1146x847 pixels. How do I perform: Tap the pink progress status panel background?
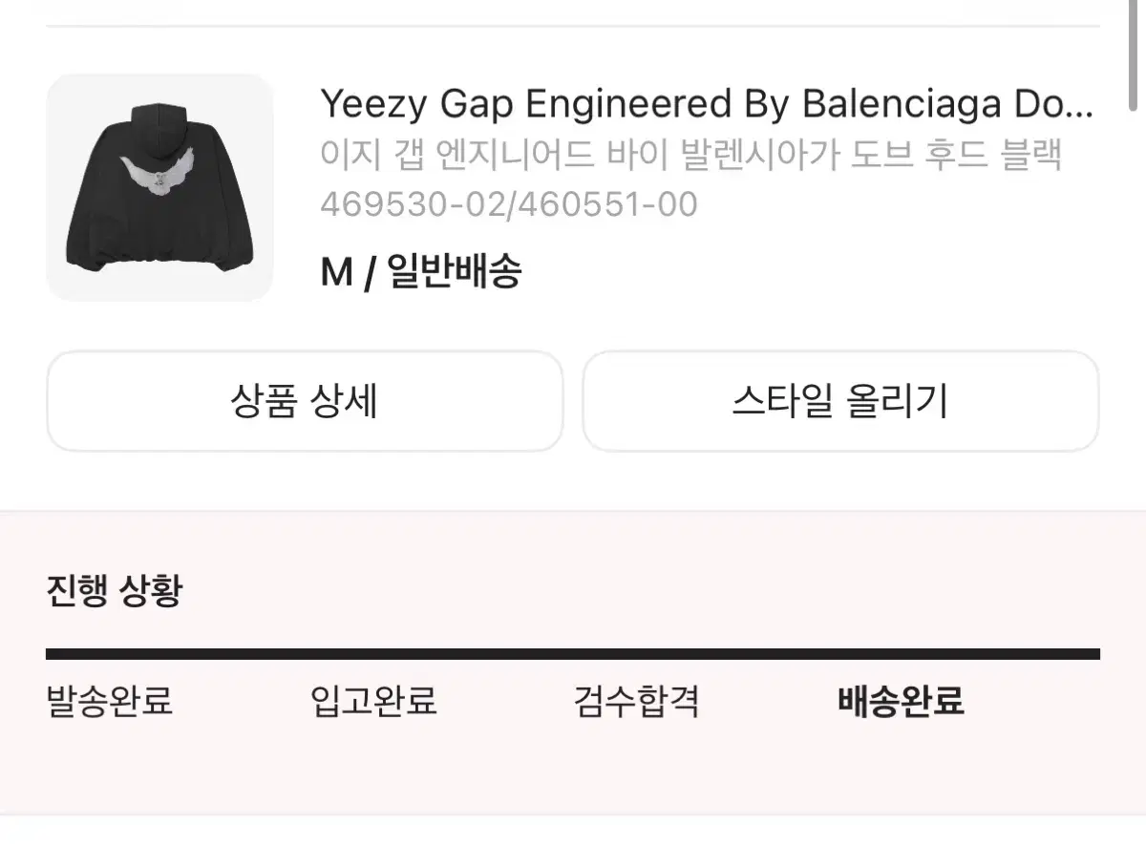(573, 764)
